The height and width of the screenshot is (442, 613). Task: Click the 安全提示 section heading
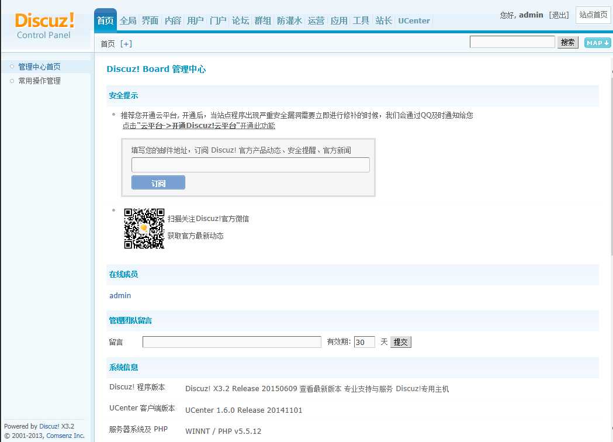[123, 95]
